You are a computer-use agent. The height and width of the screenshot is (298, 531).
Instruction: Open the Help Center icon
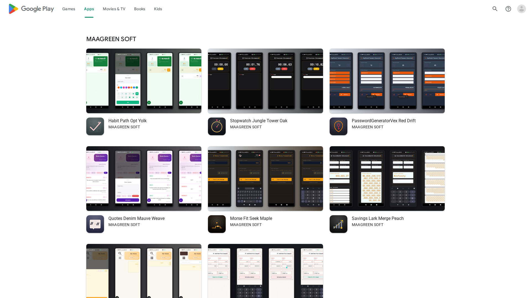click(508, 9)
